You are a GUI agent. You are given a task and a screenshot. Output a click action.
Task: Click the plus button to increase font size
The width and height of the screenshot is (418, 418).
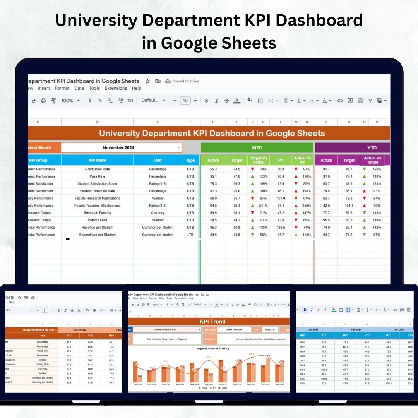[195, 101]
